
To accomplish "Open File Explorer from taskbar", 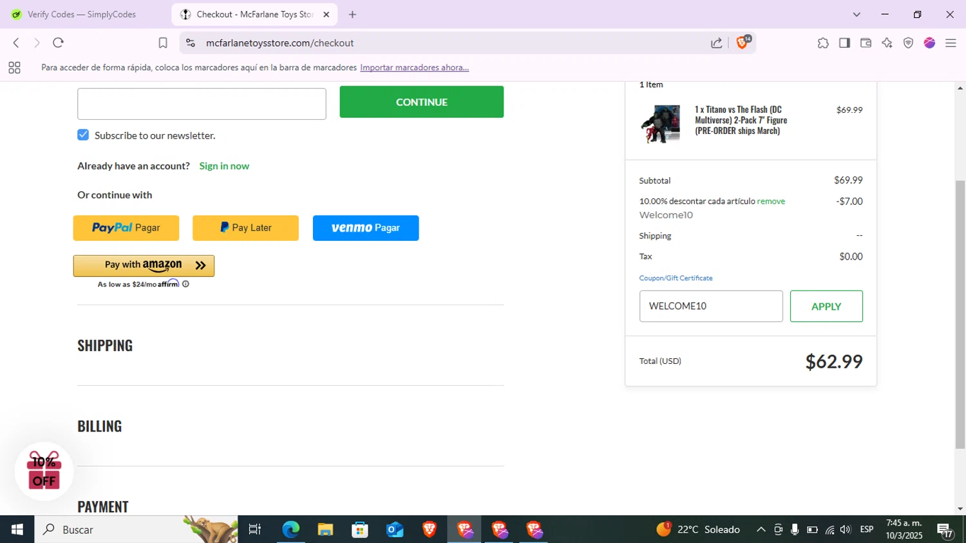I will point(325,529).
